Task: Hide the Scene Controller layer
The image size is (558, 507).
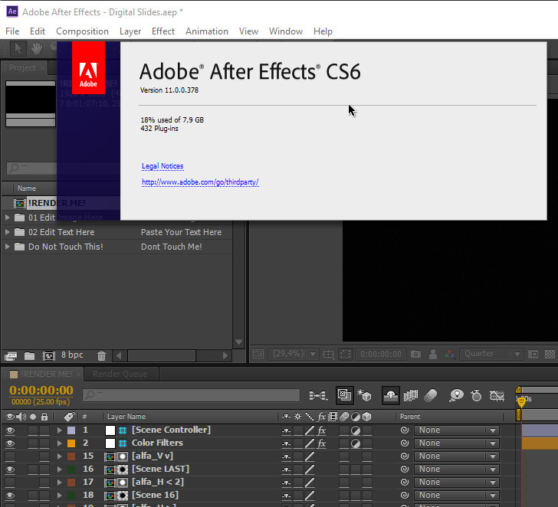Action: pyautogui.click(x=11, y=430)
